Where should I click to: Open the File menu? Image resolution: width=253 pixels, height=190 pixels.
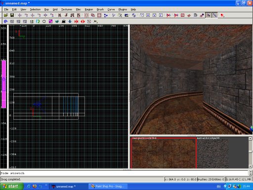tap(6, 9)
